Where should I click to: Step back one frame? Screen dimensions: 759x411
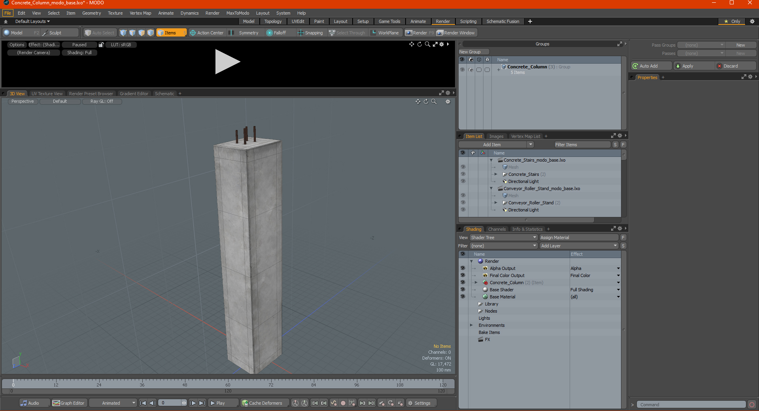[152, 403]
